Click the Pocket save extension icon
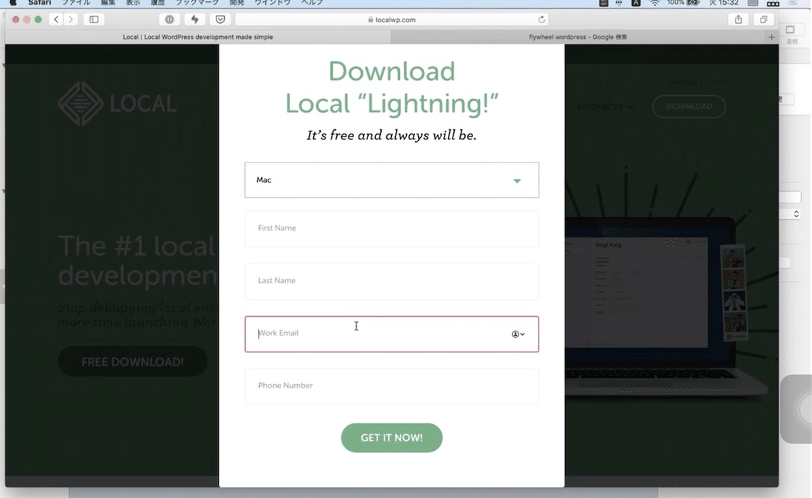The height and width of the screenshot is (498, 812). [x=221, y=20]
